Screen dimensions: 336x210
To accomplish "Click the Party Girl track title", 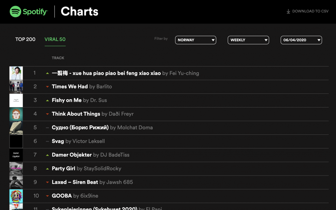I will 63,168.
